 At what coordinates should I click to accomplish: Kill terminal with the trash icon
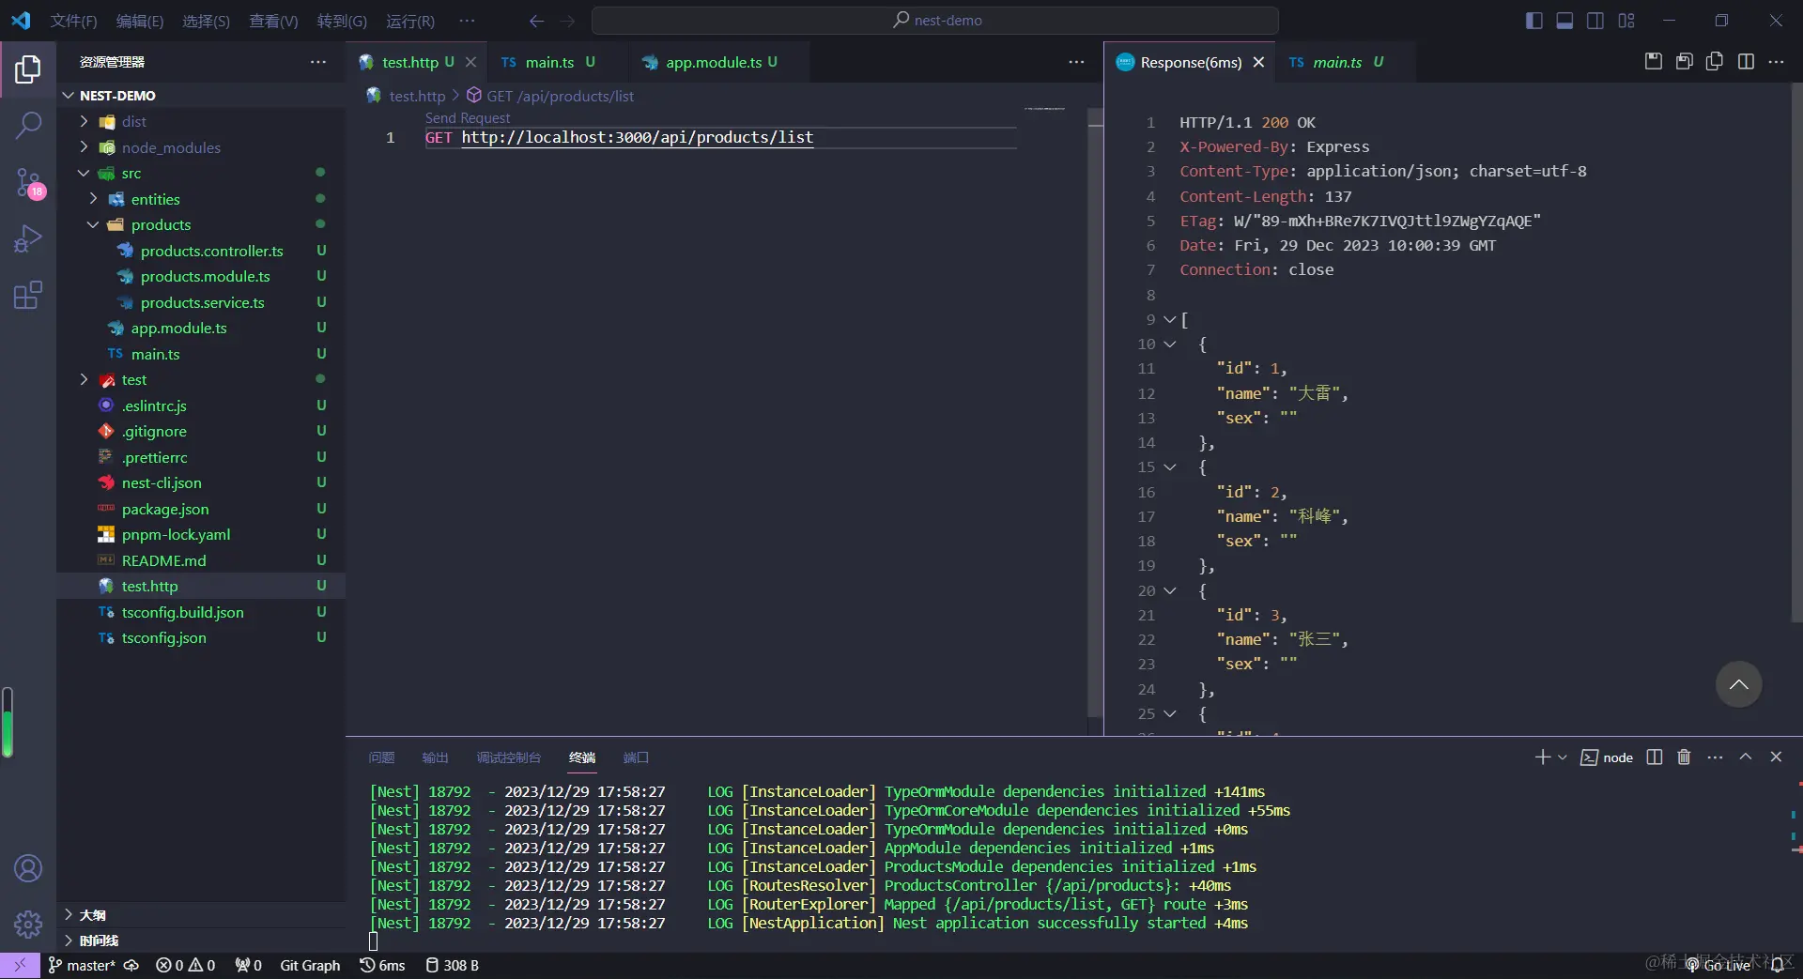tap(1684, 757)
